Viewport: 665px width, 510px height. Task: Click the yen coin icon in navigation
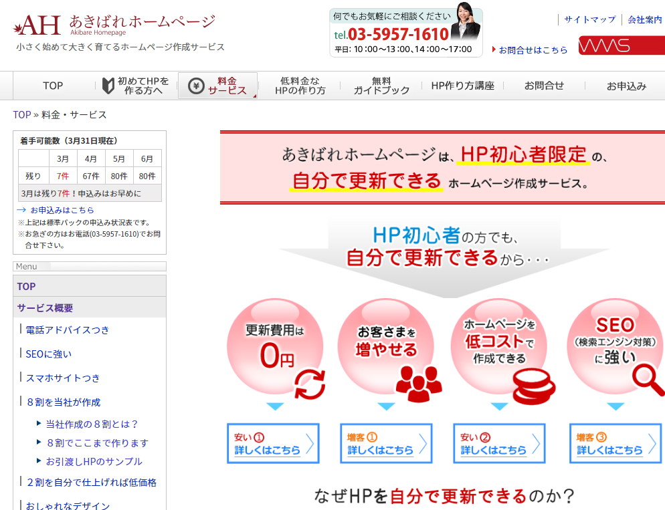[196, 86]
